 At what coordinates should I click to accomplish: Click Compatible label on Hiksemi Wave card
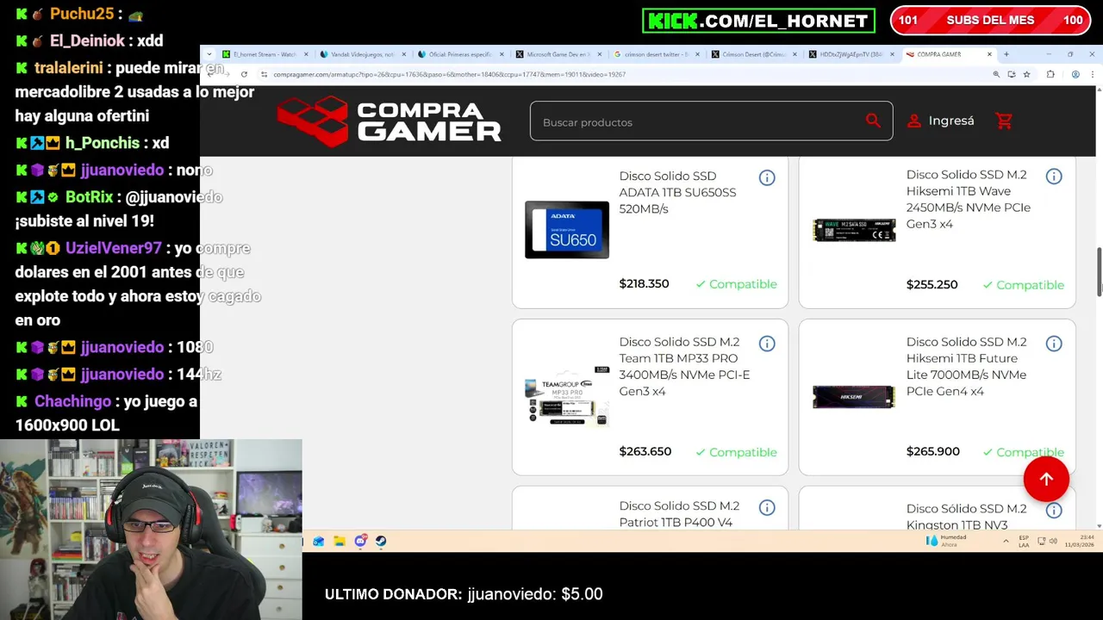point(1023,285)
